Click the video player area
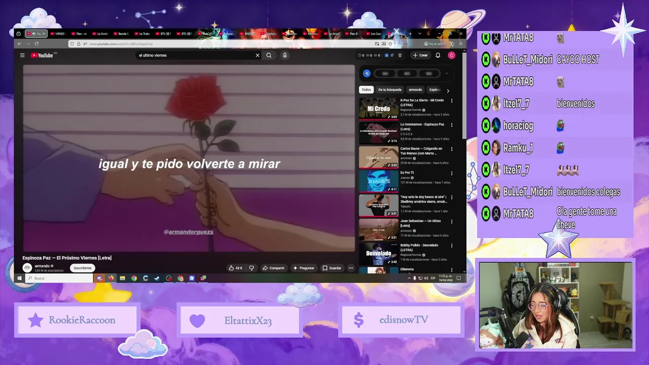This screenshot has height=365, width=649. click(189, 158)
